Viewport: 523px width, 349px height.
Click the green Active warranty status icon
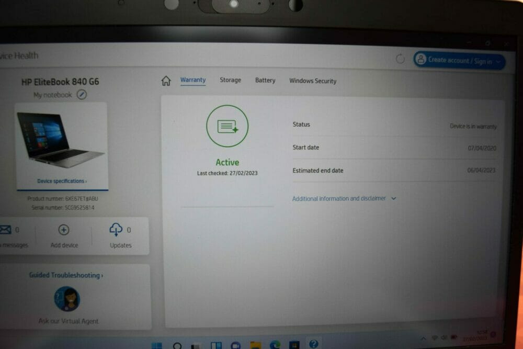click(x=227, y=126)
